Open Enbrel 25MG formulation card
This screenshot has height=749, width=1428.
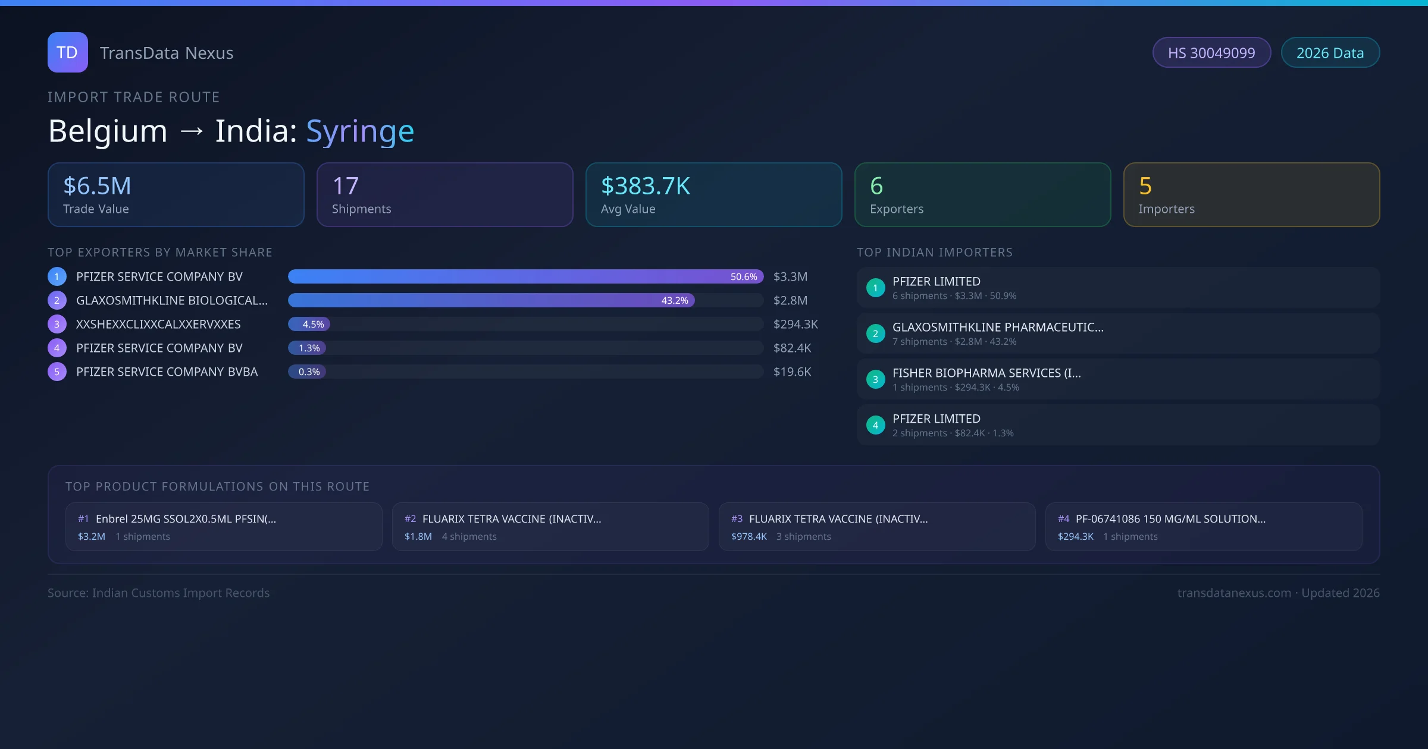[x=224, y=527]
